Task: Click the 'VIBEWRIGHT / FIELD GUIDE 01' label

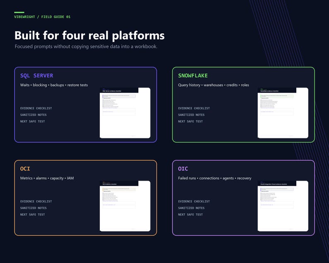Action: click(42, 17)
